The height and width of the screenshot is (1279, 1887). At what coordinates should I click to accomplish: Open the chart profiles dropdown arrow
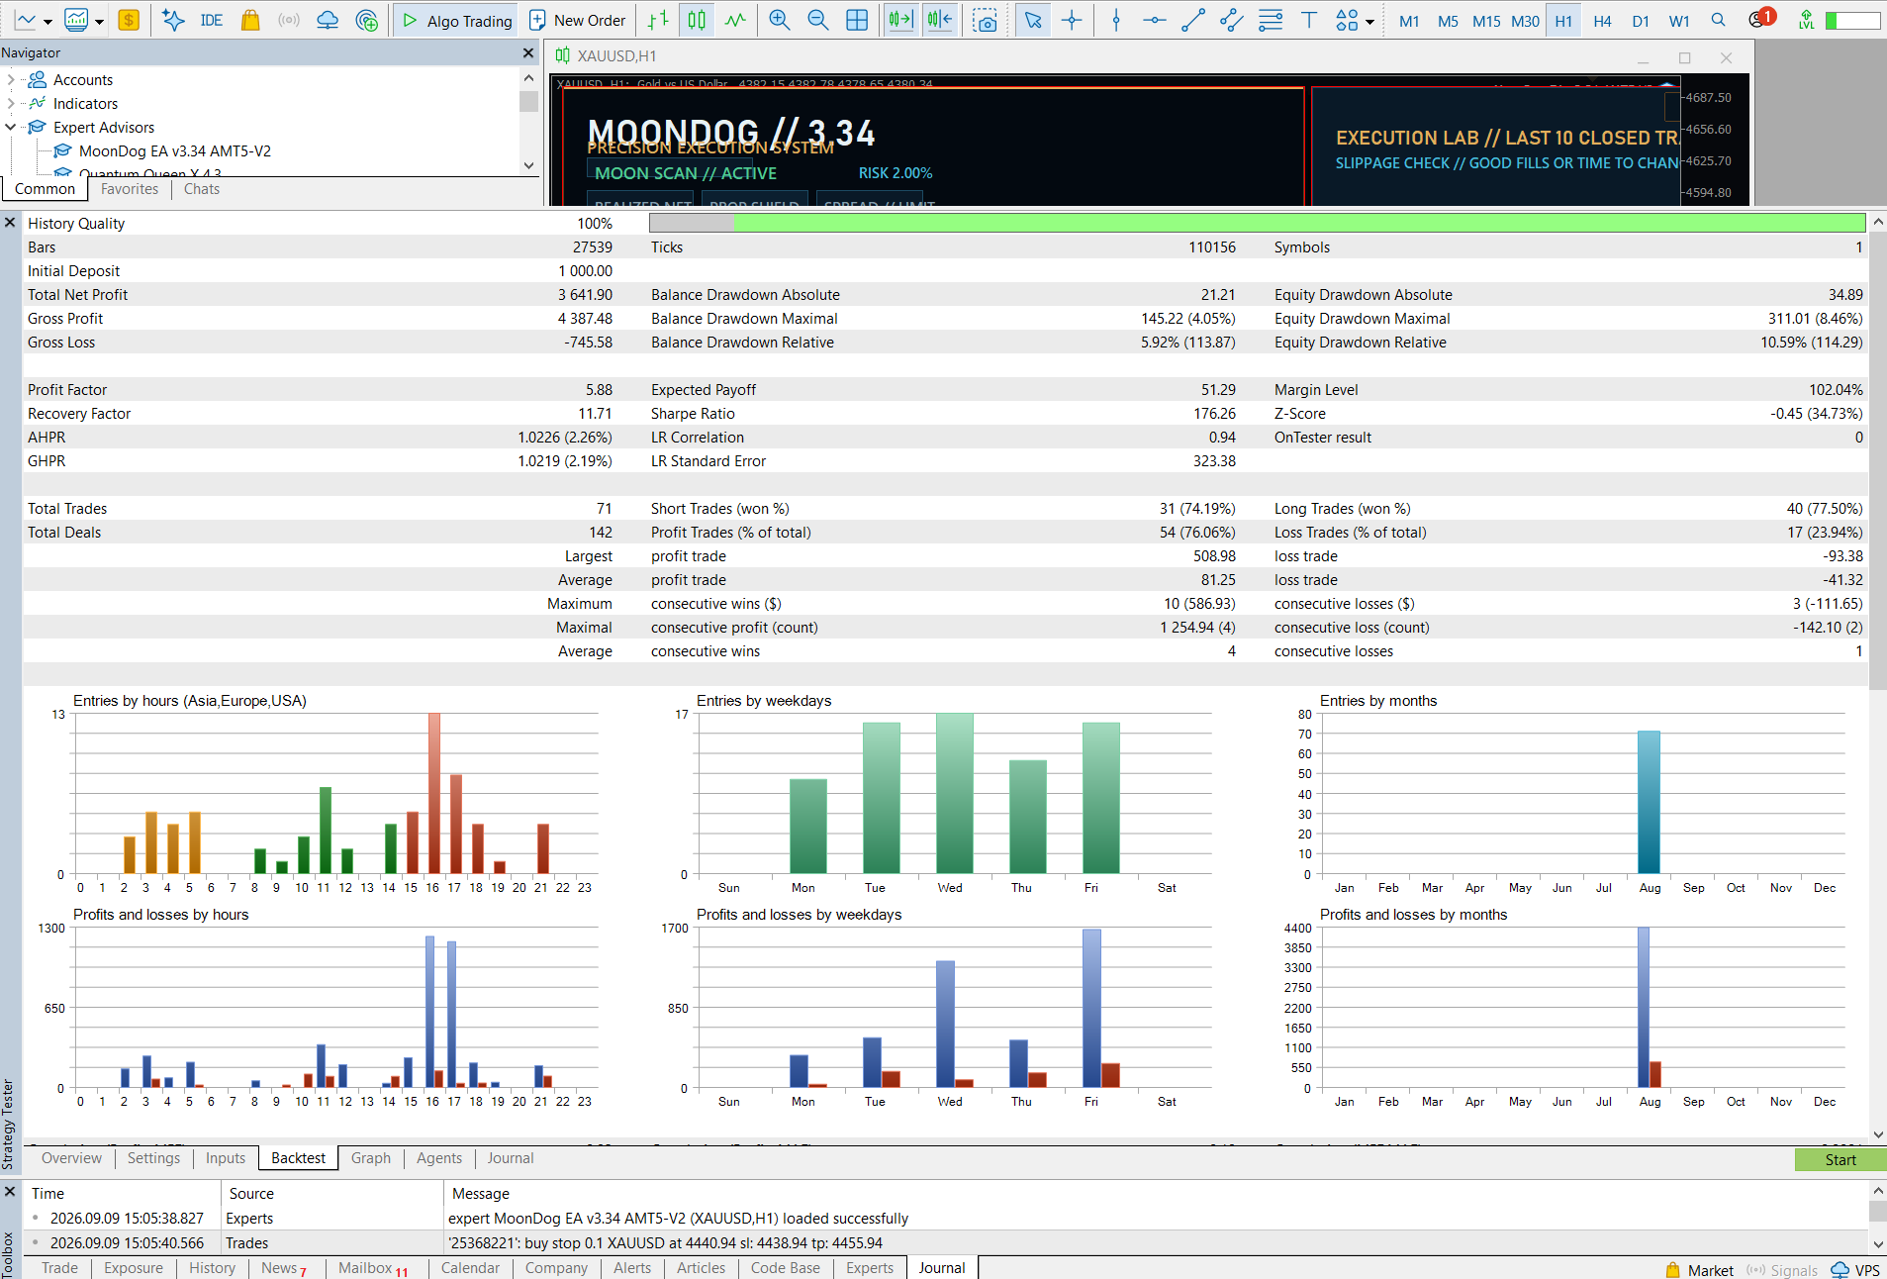(x=99, y=21)
